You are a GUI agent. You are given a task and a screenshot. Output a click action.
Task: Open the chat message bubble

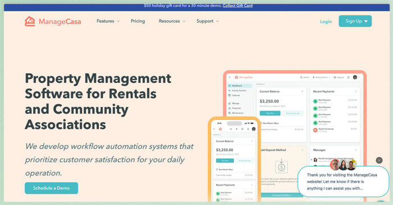tap(343, 181)
